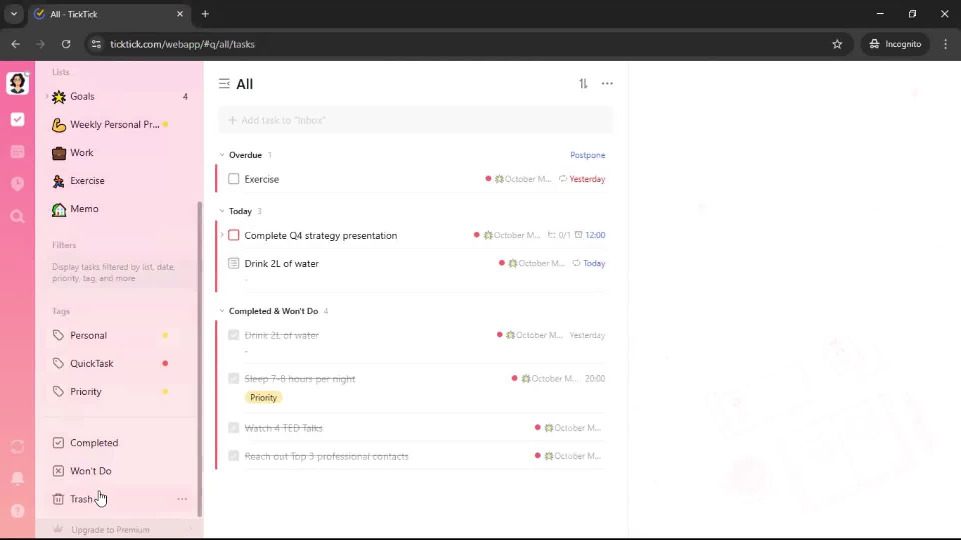Collapse sidebar with hamburger icon next to All
Viewport: 961px width, 540px height.
tap(224, 84)
